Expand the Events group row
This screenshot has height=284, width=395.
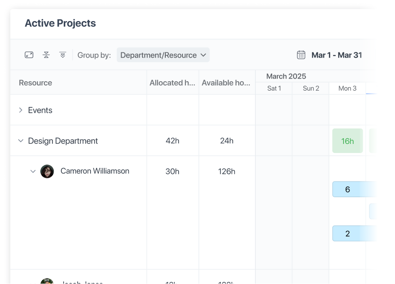(21, 110)
